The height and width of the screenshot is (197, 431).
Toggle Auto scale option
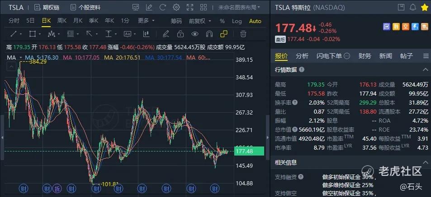[x=255, y=21]
